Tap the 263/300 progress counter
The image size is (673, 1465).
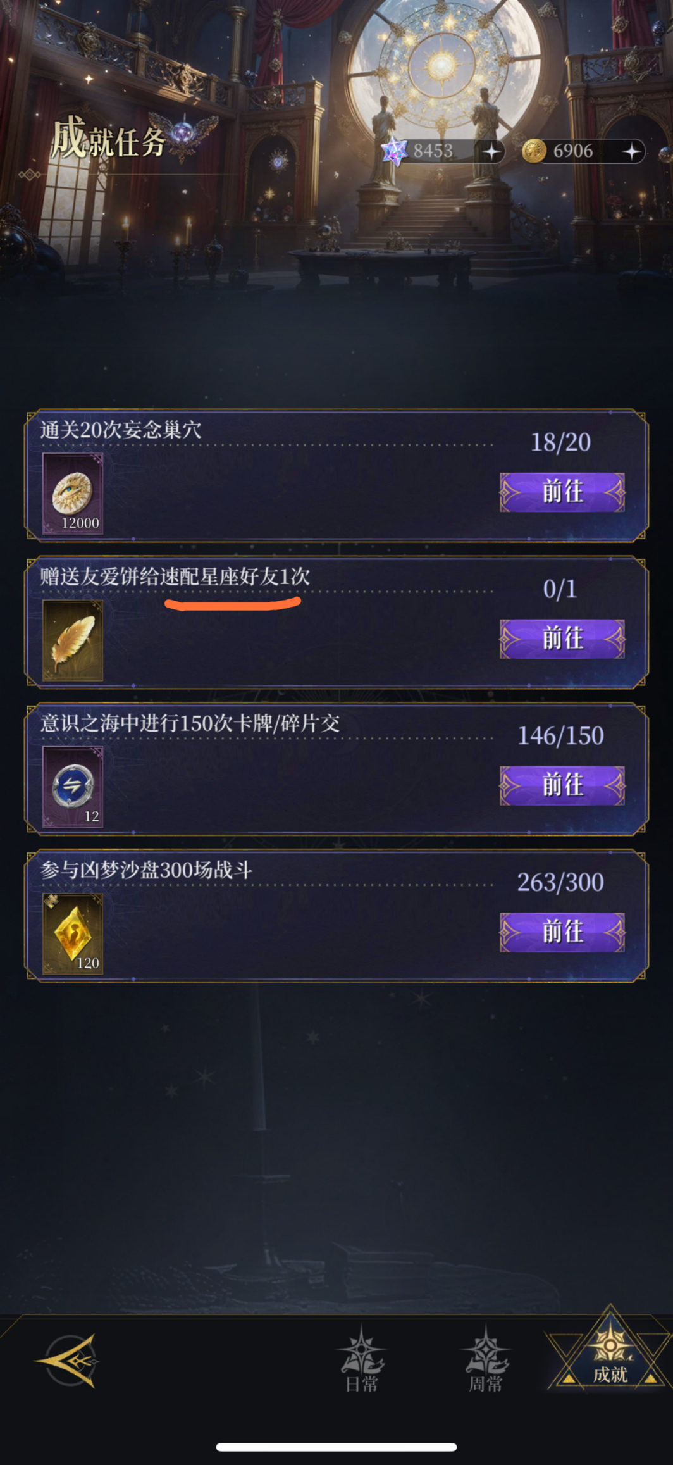coord(560,882)
